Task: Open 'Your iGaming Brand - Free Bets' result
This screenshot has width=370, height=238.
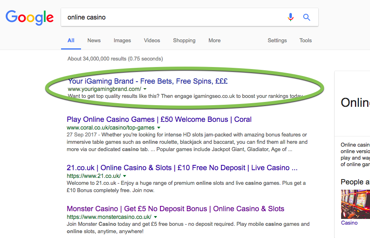Action: (148, 81)
